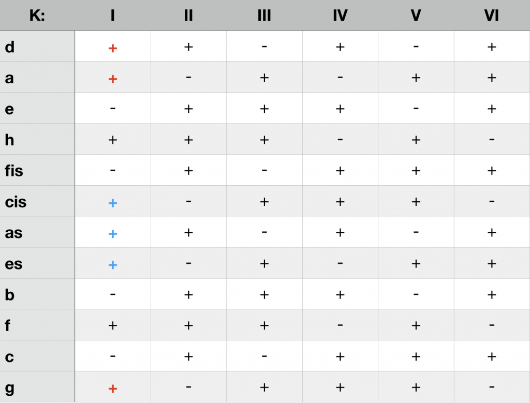
Task: Select the red plus in row a
Action: click(x=113, y=79)
